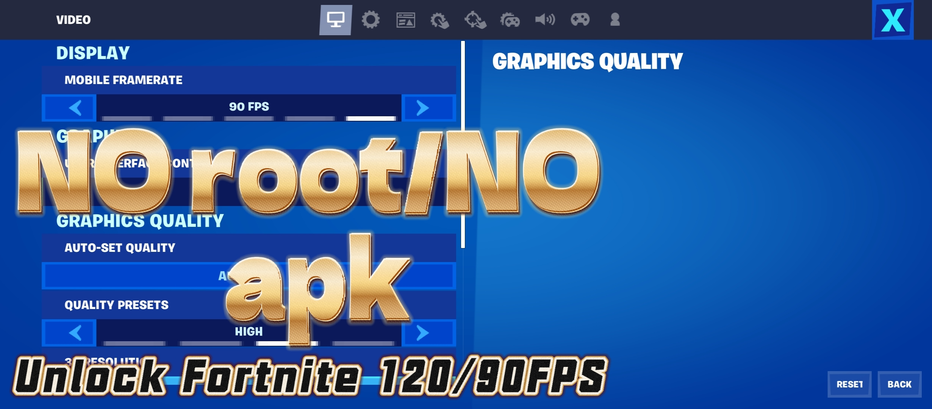This screenshot has width=932, height=409.
Task: Open the touch crosshair sensitivity settings tab
Action: coord(475,20)
